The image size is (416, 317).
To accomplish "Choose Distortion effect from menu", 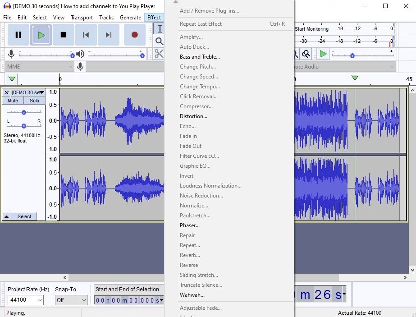I will 229,116.
